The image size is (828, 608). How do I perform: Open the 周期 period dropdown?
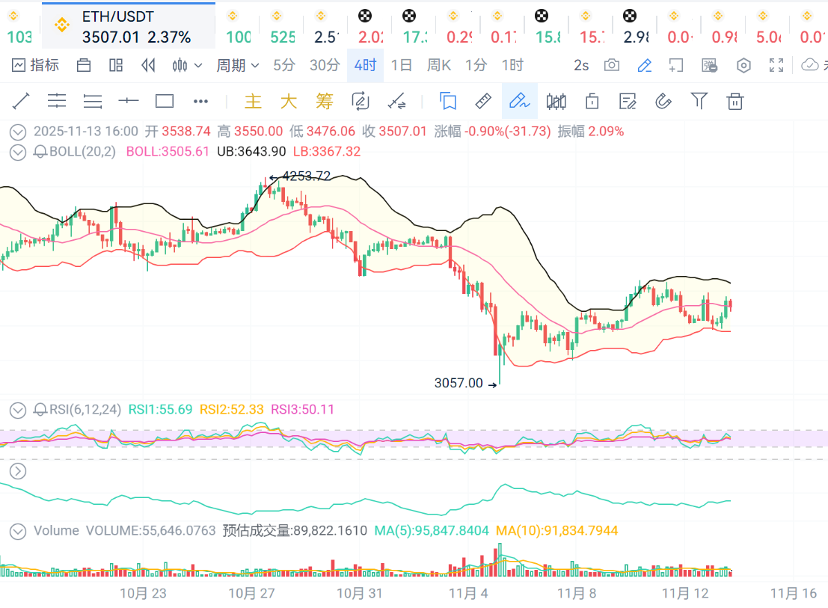tap(238, 65)
